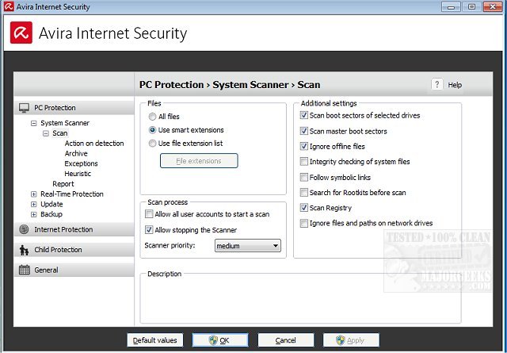Image resolution: width=507 pixels, height=353 pixels.
Task: Click the Child Protection family icon
Action: click(x=24, y=250)
